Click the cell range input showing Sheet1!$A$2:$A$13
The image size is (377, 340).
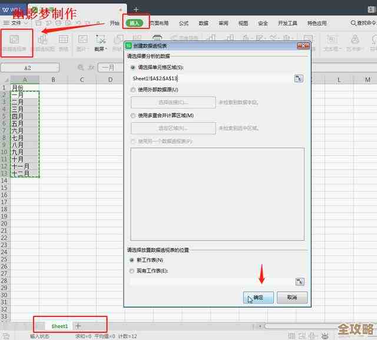211,78
